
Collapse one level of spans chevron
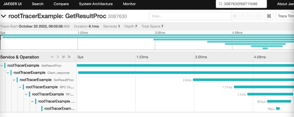pos(58,57)
